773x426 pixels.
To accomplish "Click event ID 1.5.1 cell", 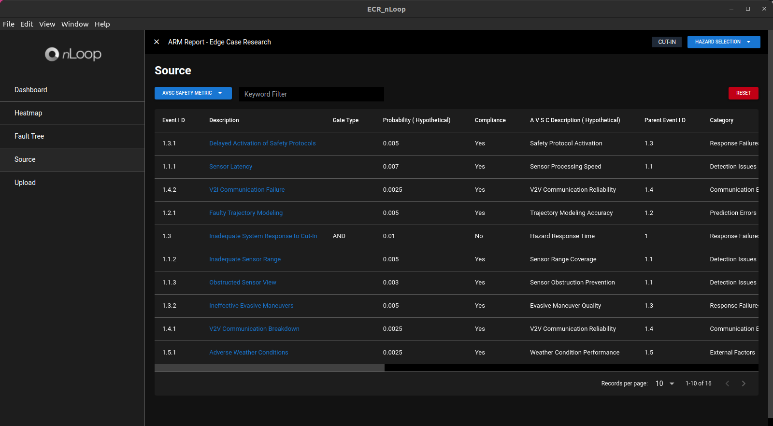I will (x=169, y=353).
